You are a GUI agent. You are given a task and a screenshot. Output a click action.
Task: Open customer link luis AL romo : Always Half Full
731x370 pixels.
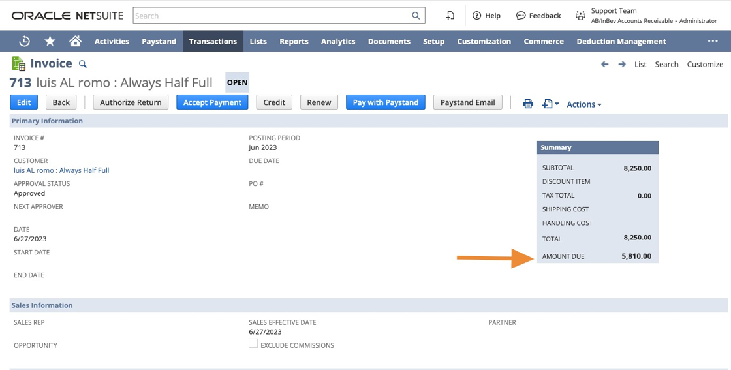coord(61,170)
